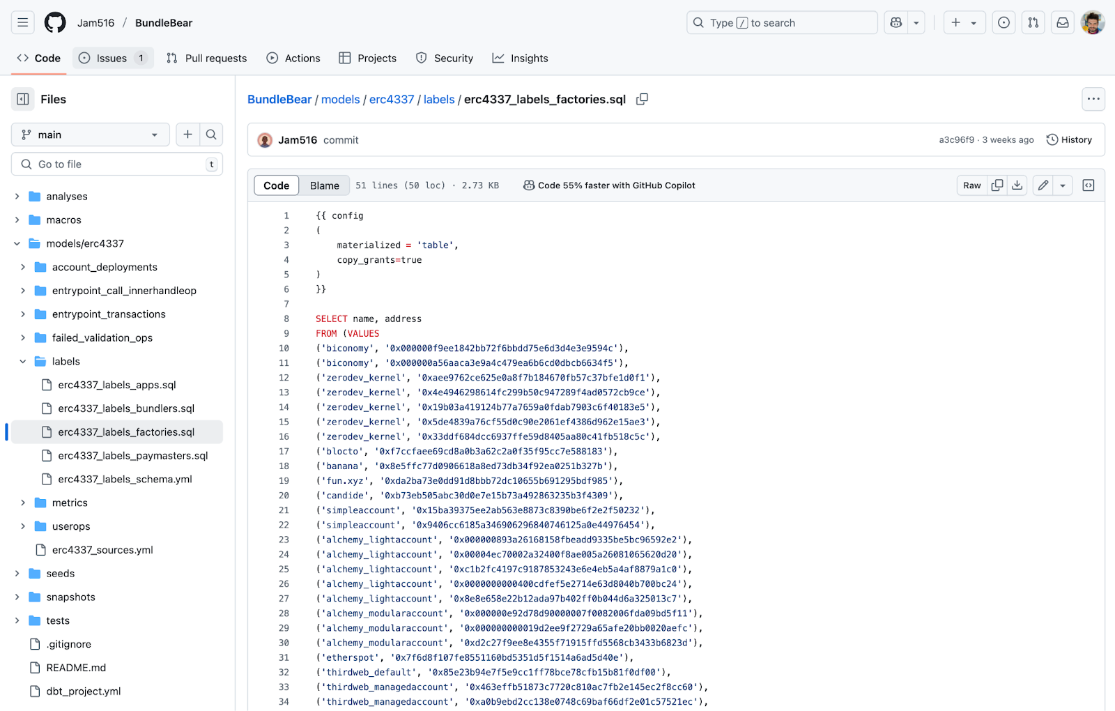Image resolution: width=1115 pixels, height=711 pixels.
Task: Open the Pull requests tab
Action: pyautogui.click(x=207, y=59)
